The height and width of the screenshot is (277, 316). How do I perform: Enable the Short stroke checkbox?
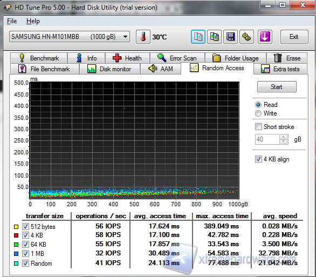[x=258, y=127]
